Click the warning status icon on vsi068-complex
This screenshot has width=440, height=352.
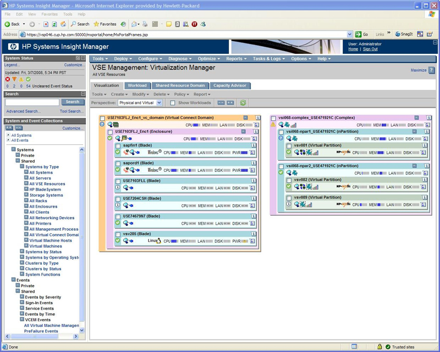point(273,124)
